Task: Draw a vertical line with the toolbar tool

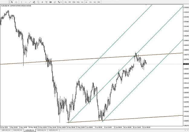Action: [x=21, y=2]
